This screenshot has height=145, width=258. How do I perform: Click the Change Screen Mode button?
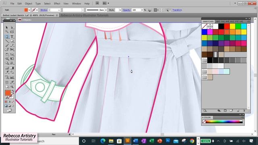point(9,110)
